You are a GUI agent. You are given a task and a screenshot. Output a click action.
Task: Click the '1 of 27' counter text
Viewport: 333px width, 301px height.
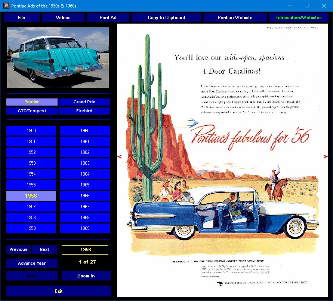(87, 262)
